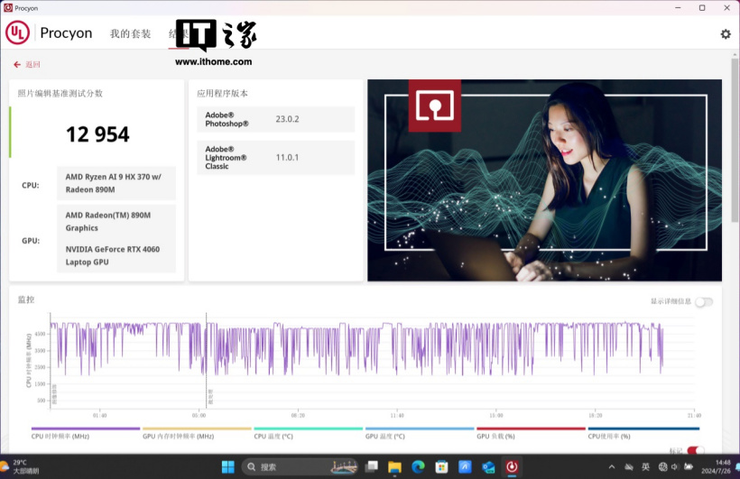
Task: Enable the 显示详细信息 toggle
Action: coord(703,302)
